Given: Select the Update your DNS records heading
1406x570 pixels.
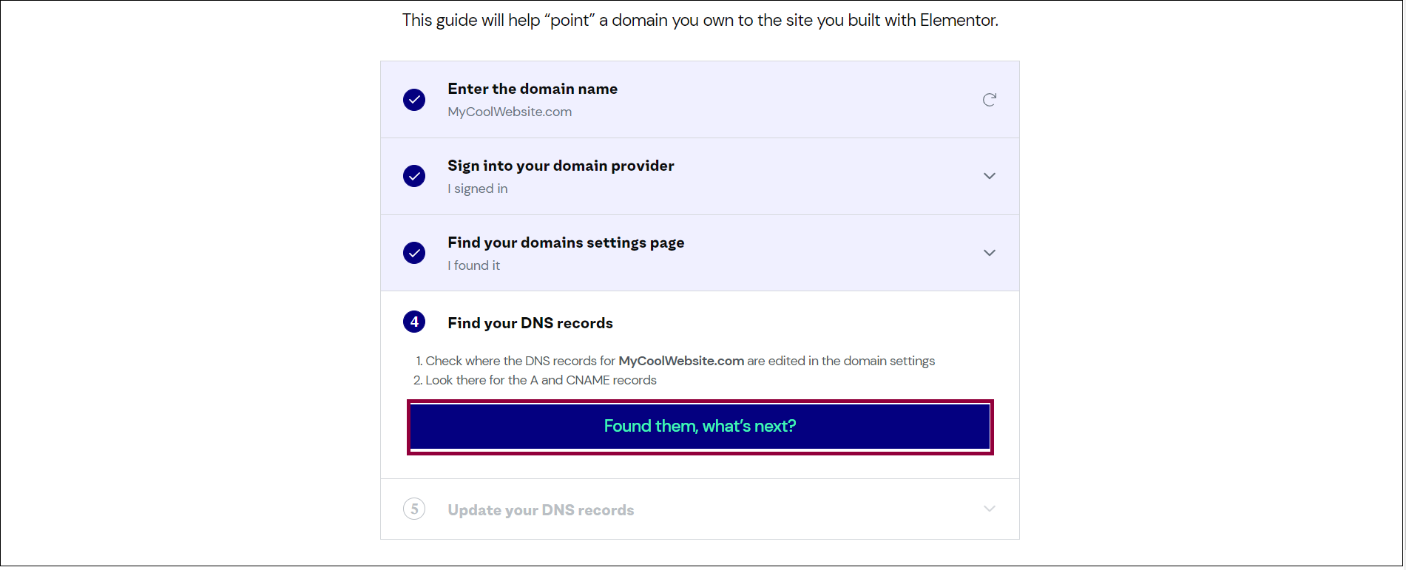Looking at the screenshot, I should [x=541, y=510].
